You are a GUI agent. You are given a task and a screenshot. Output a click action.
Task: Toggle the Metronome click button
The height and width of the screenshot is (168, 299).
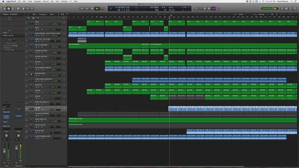(x=217, y=9)
